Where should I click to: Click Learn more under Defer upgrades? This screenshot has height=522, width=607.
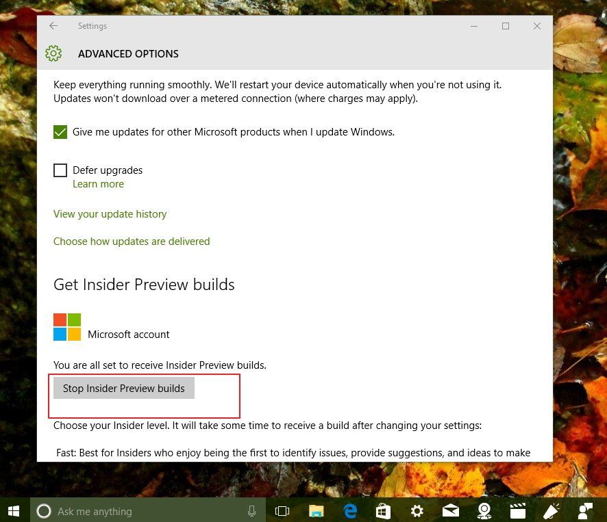pyautogui.click(x=98, y=183)
